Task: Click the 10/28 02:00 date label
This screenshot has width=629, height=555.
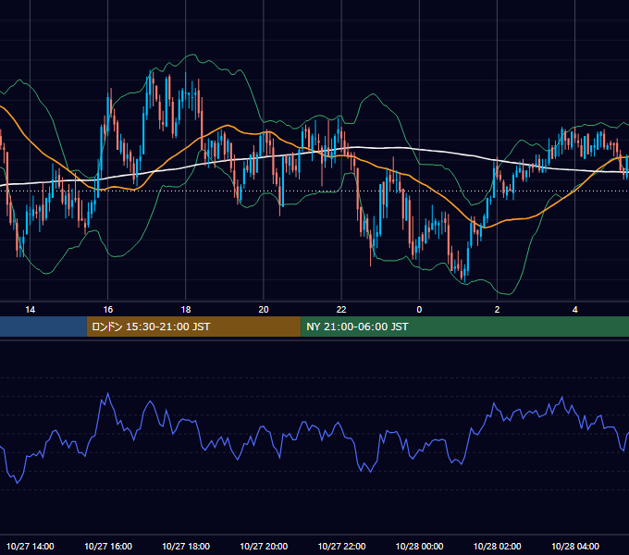Action: point(497,546)
